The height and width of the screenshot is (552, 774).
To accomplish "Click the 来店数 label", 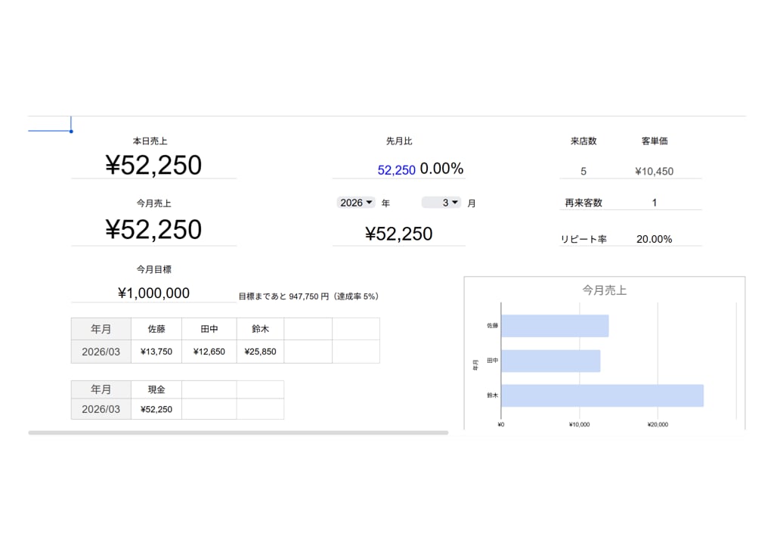I will coord(584,141).
